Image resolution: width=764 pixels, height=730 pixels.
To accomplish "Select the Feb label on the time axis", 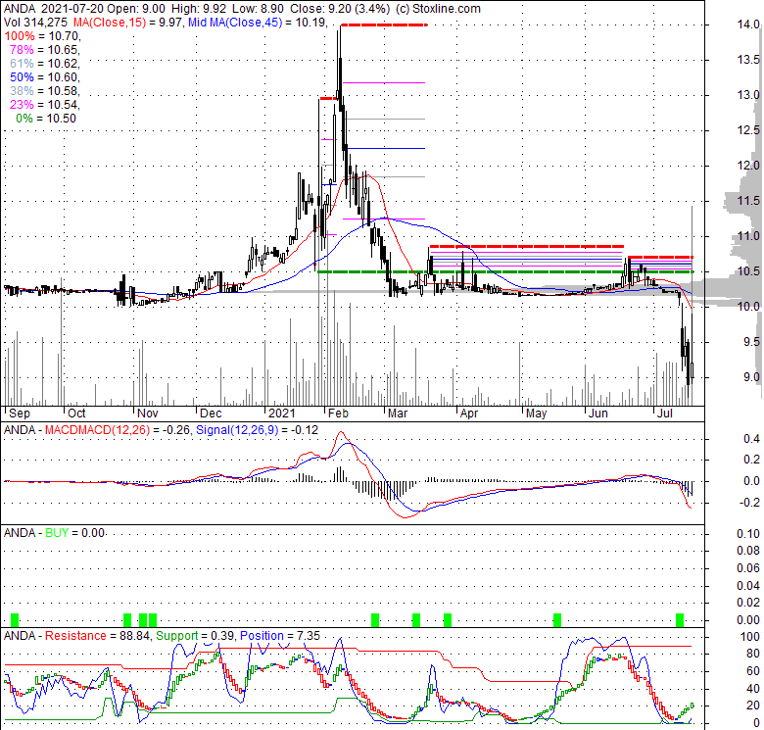I will 338,414.
